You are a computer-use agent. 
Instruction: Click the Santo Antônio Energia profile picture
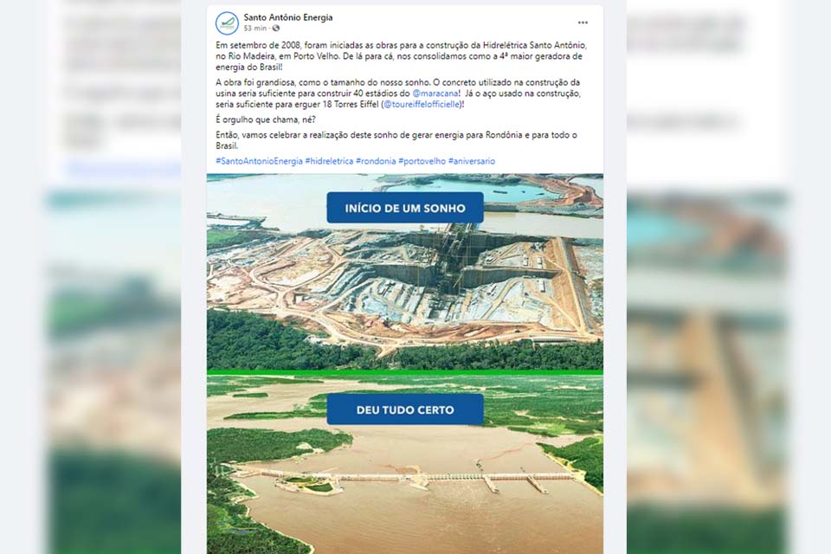(x=227, y=23)
